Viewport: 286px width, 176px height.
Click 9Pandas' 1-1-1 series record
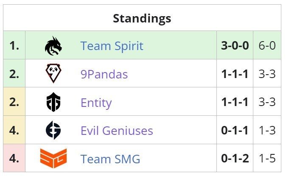(x=235, y=74)
